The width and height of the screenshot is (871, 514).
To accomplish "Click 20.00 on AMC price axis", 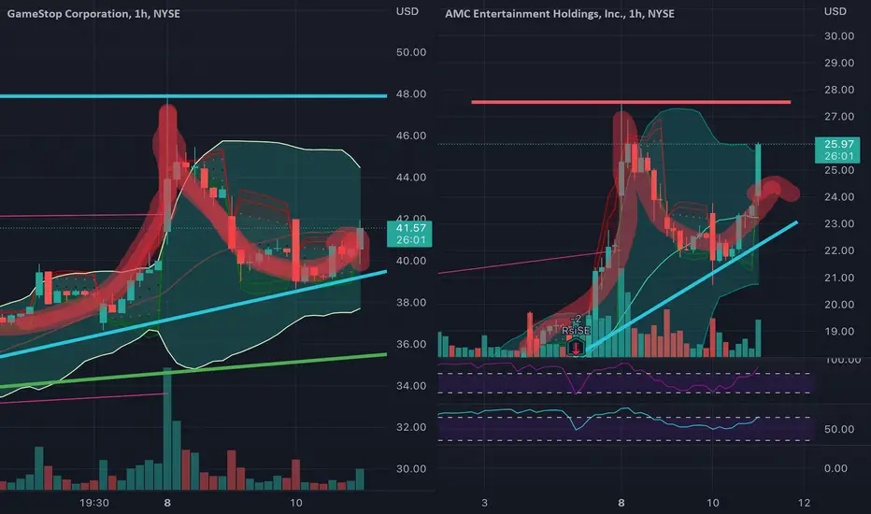I will click(839, 305).
